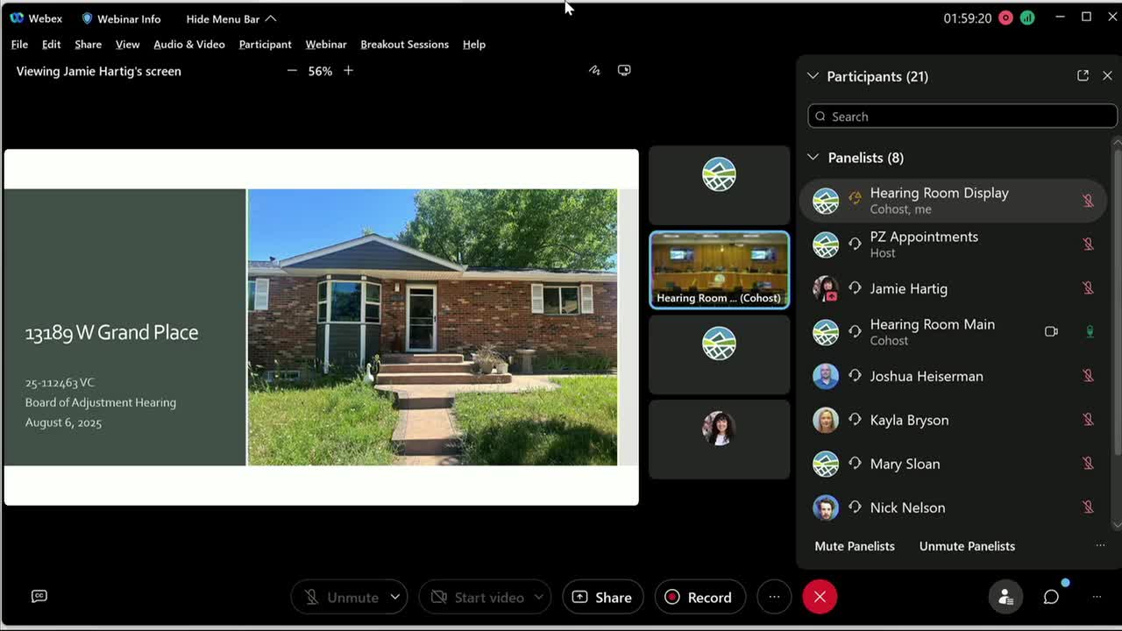Click Joshua Heiserman's avatar

[x=826, y=376]
